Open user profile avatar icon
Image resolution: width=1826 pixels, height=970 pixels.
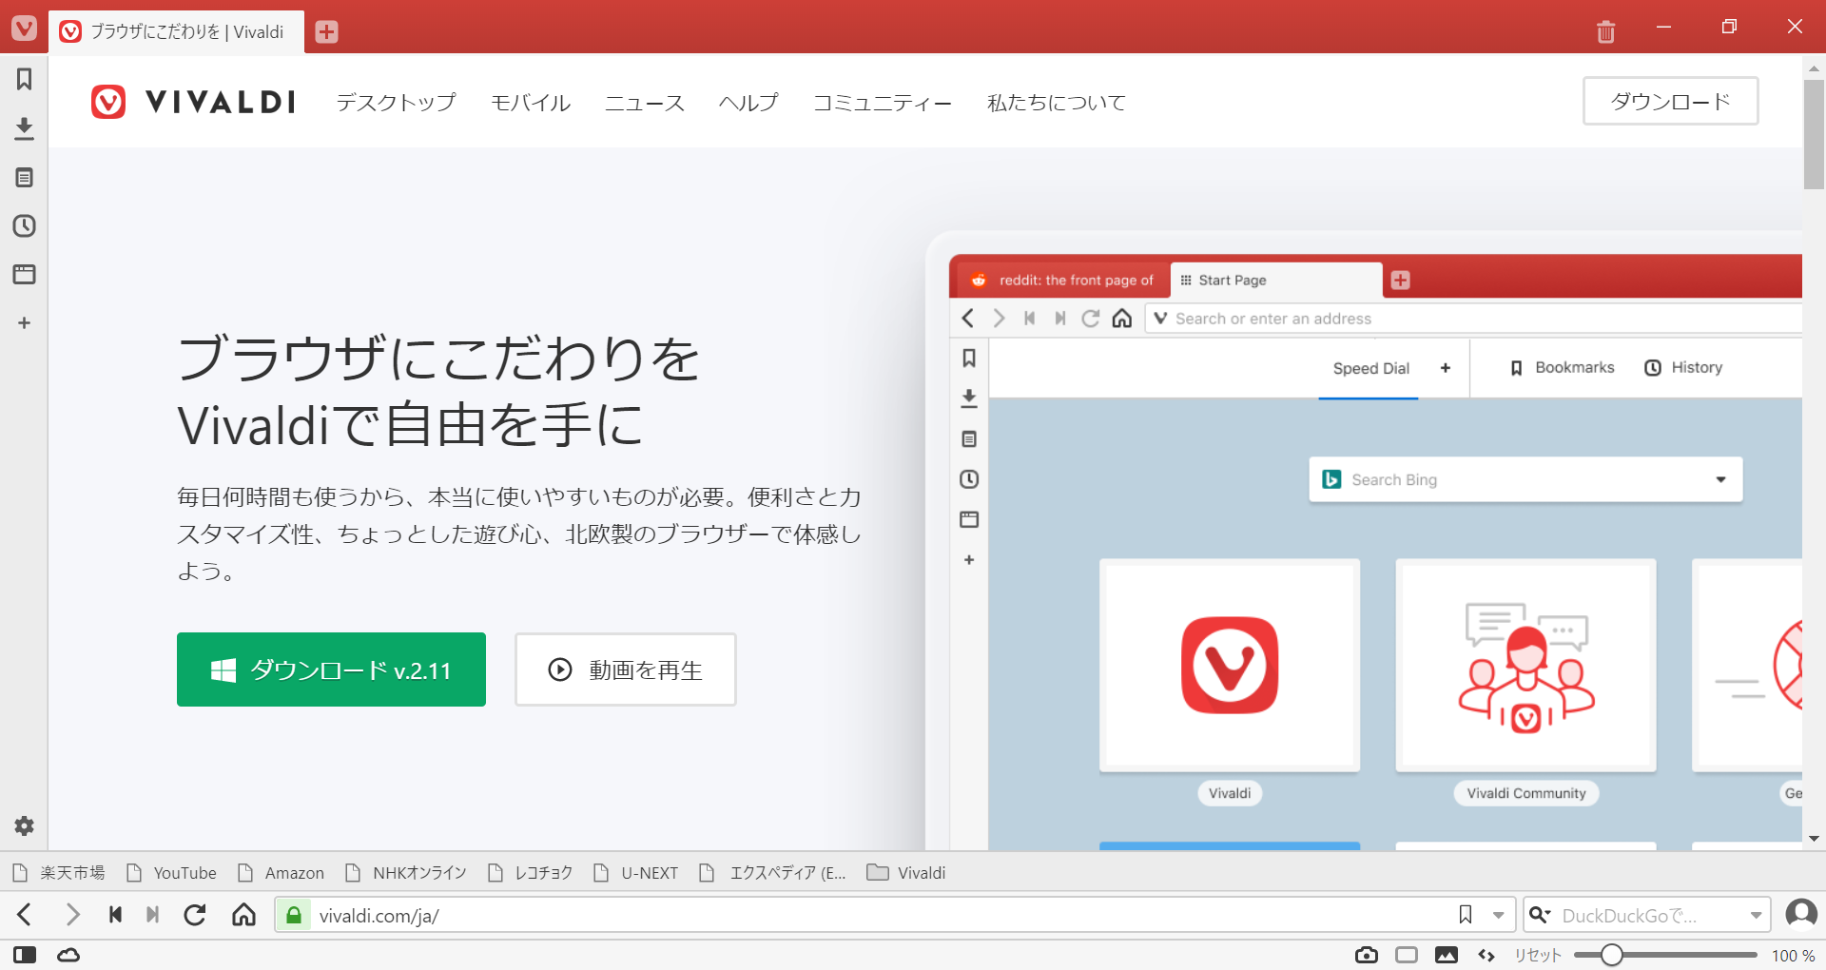click(1800, 914)
